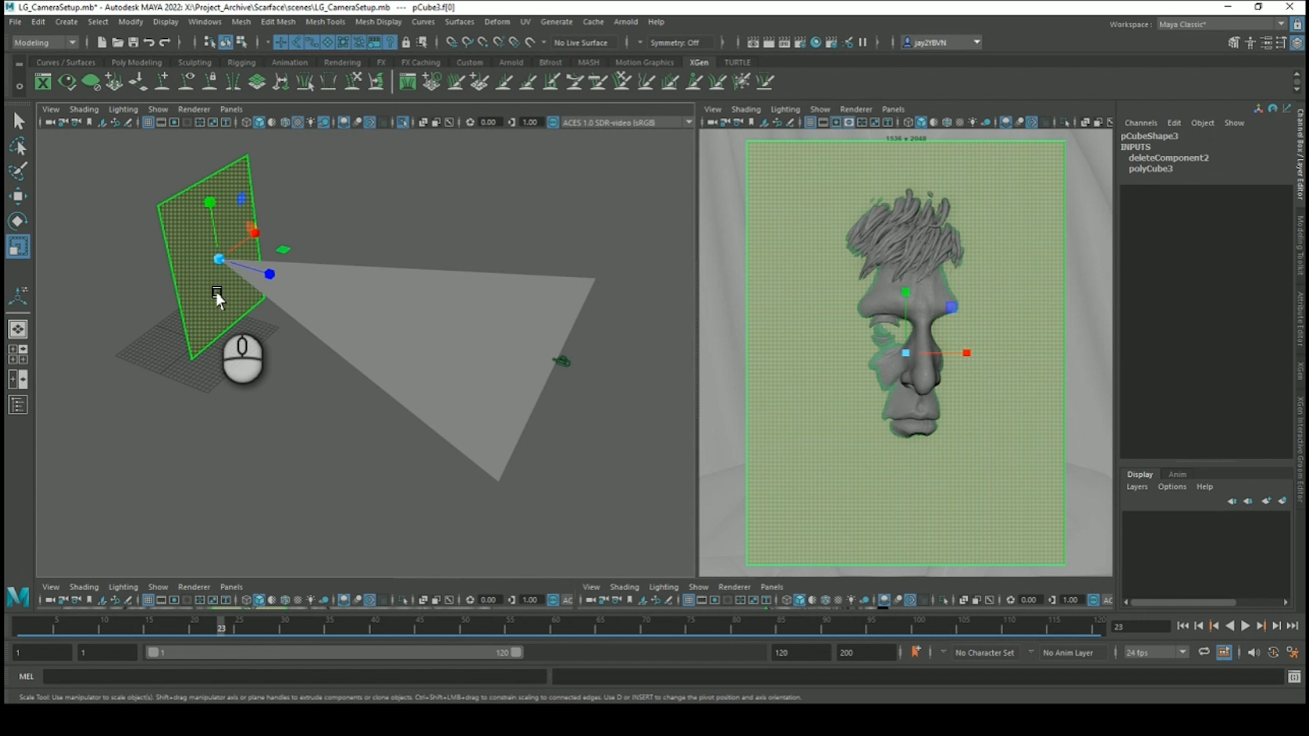Toggle the auto keyframe button

click(1273, 652)
